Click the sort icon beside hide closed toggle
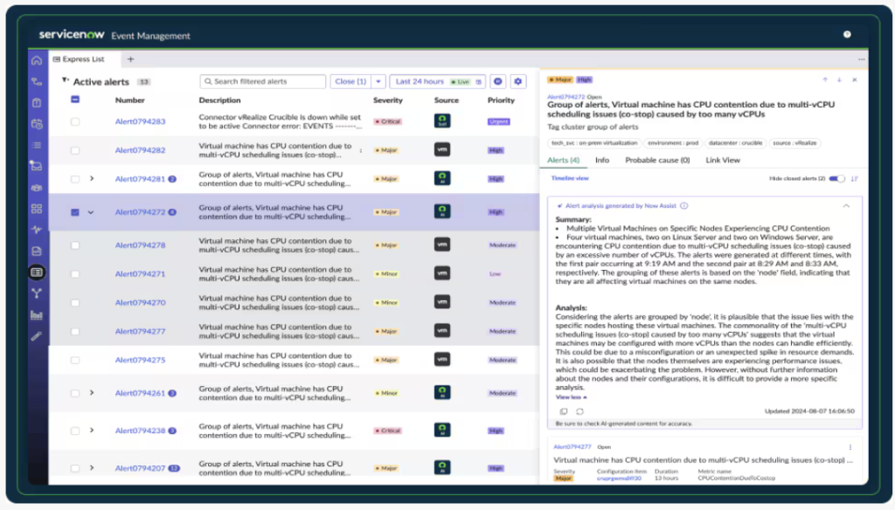895x510 pixels. 855,178
